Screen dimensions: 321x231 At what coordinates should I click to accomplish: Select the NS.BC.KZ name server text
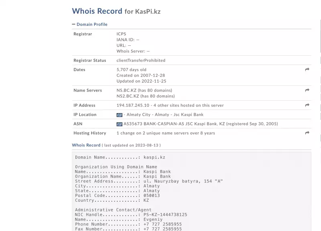point(126,90)
